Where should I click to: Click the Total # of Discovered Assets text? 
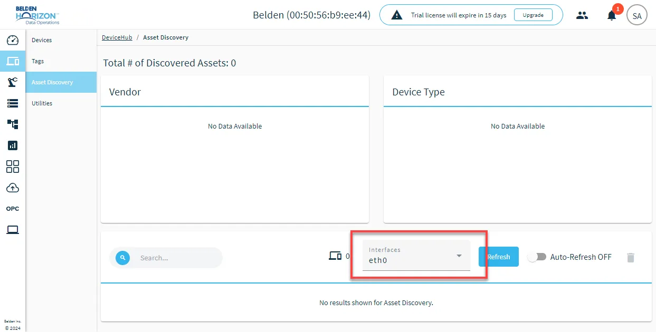point(169,63)
